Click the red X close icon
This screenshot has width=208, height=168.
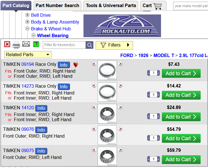click(7, 44)
